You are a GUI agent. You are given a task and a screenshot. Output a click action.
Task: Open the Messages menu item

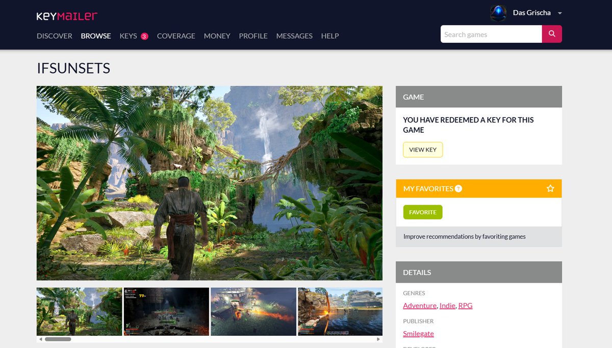tap(294, 36)
